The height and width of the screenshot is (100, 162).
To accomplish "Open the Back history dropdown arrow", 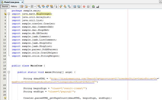I will point(29,6).
